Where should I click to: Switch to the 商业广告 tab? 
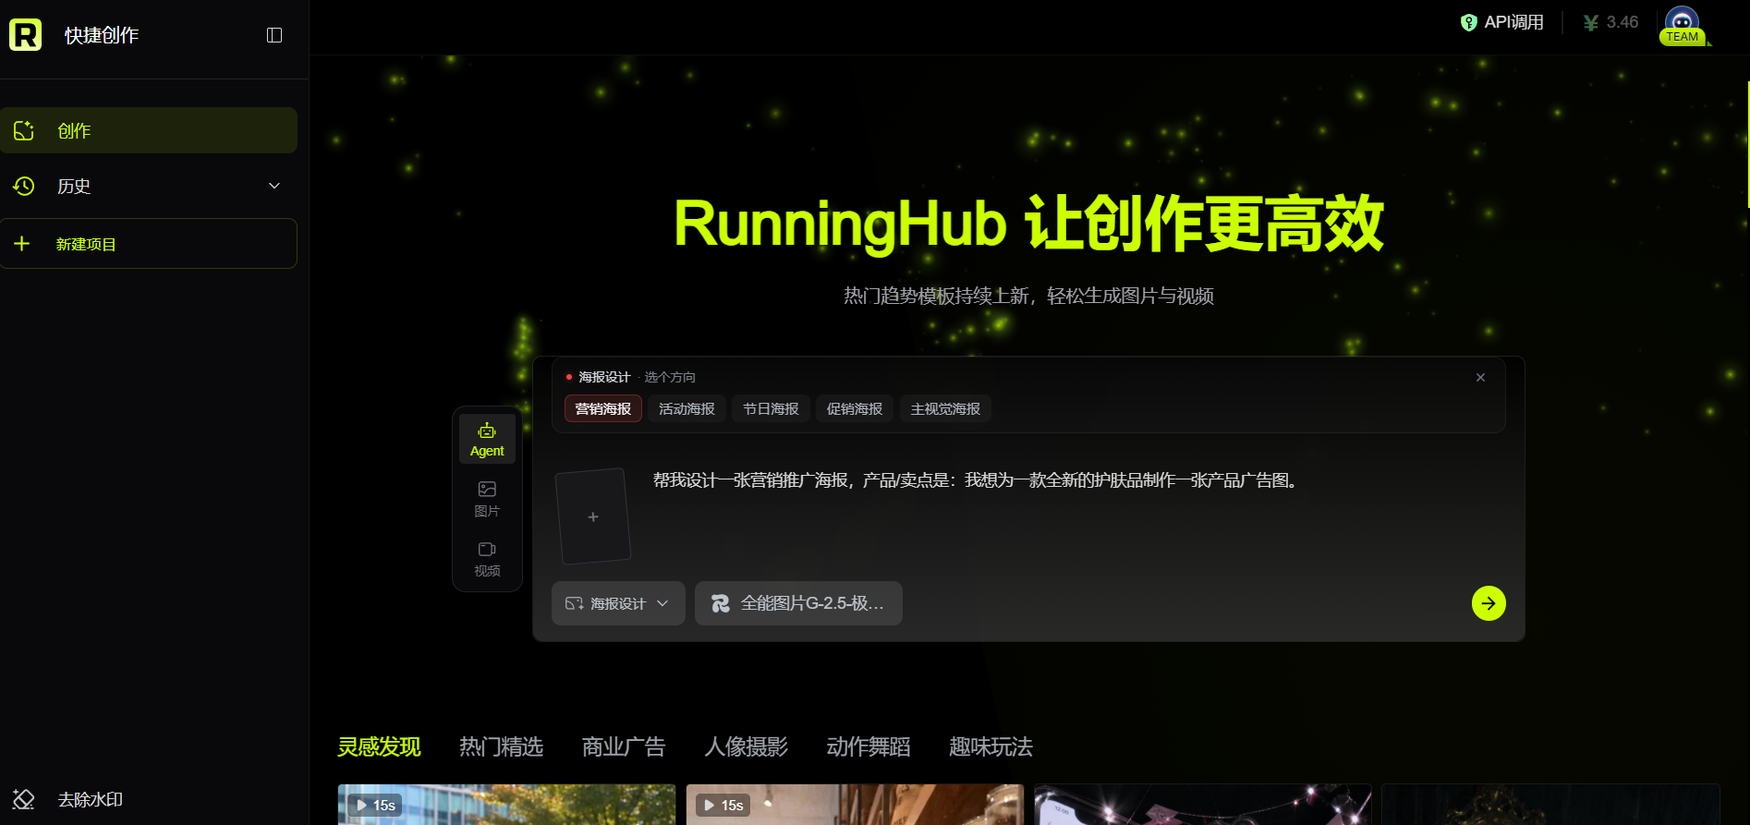coord(624,746)
